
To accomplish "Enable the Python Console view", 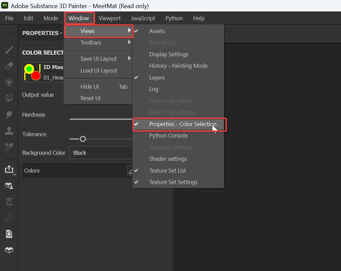I will (x=178, y=136).
